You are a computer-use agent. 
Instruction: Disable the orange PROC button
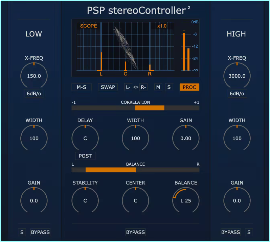(x=189, y=87)
